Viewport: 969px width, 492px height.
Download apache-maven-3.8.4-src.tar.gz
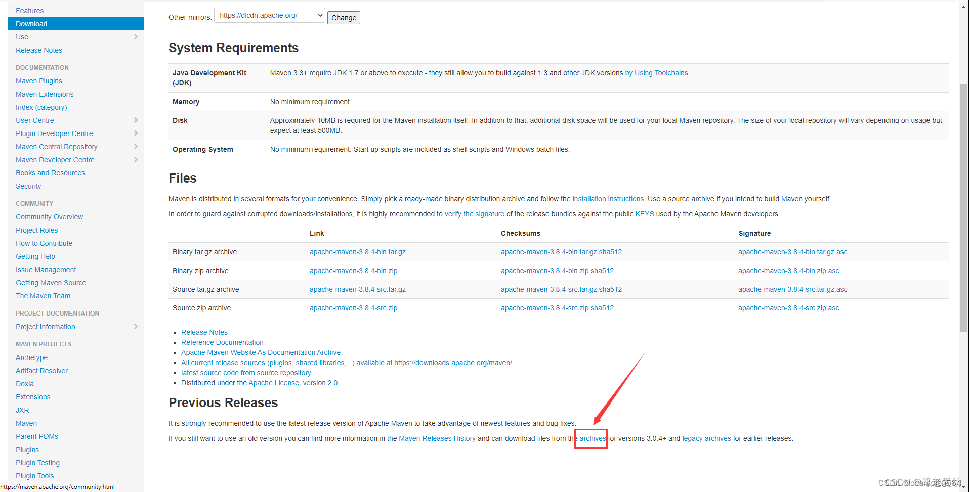pyautogui.click(x=358, y=289)
